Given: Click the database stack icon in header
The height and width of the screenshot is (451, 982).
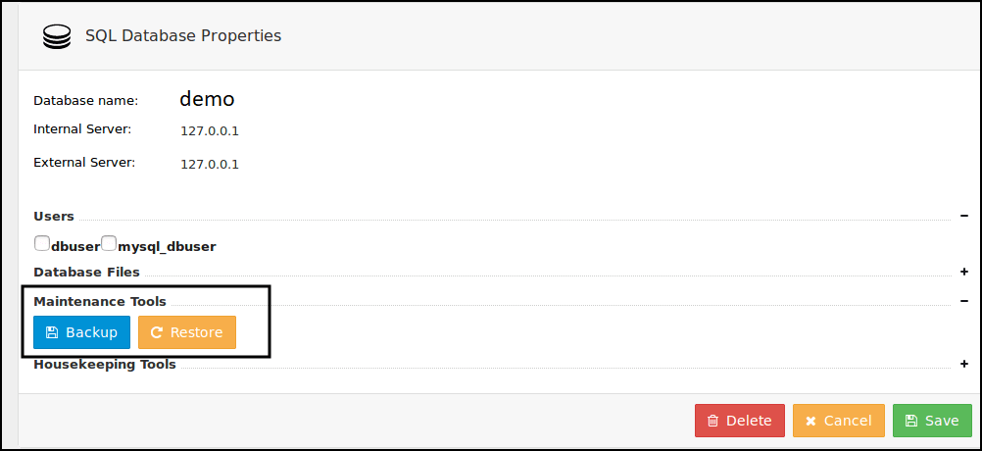Looking at the screenshot, I should tap(57, 37).
